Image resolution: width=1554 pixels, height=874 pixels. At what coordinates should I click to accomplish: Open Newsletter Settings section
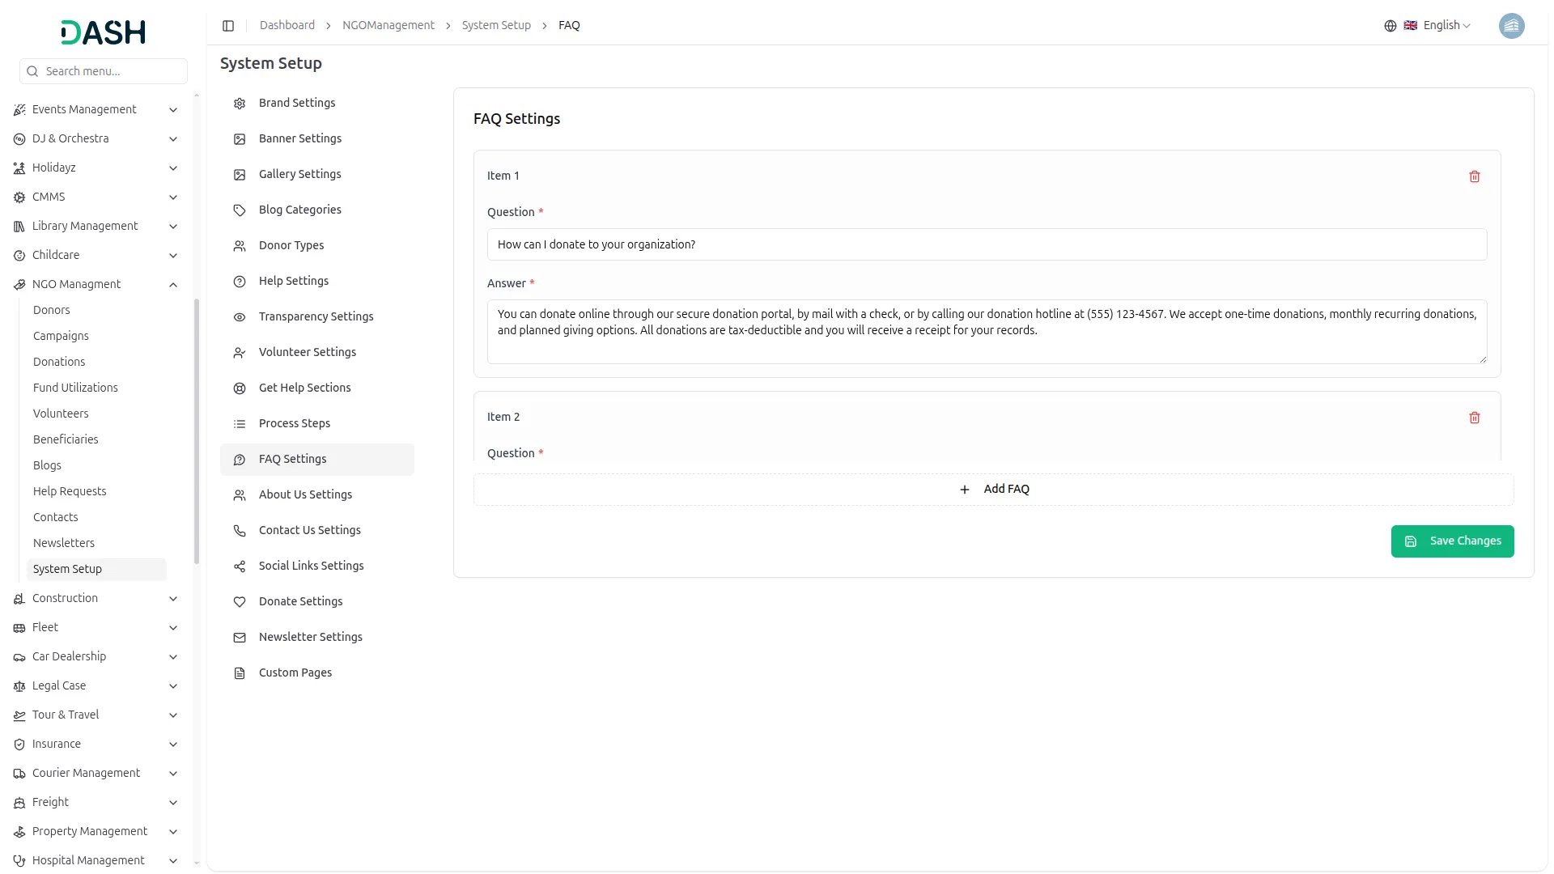(310, 637)
